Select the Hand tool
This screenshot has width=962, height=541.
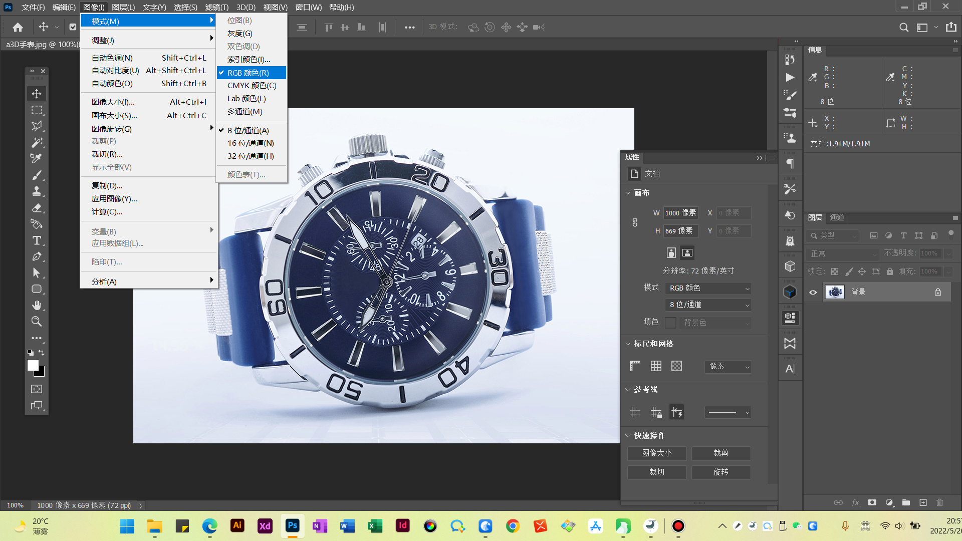click(37, 305)
